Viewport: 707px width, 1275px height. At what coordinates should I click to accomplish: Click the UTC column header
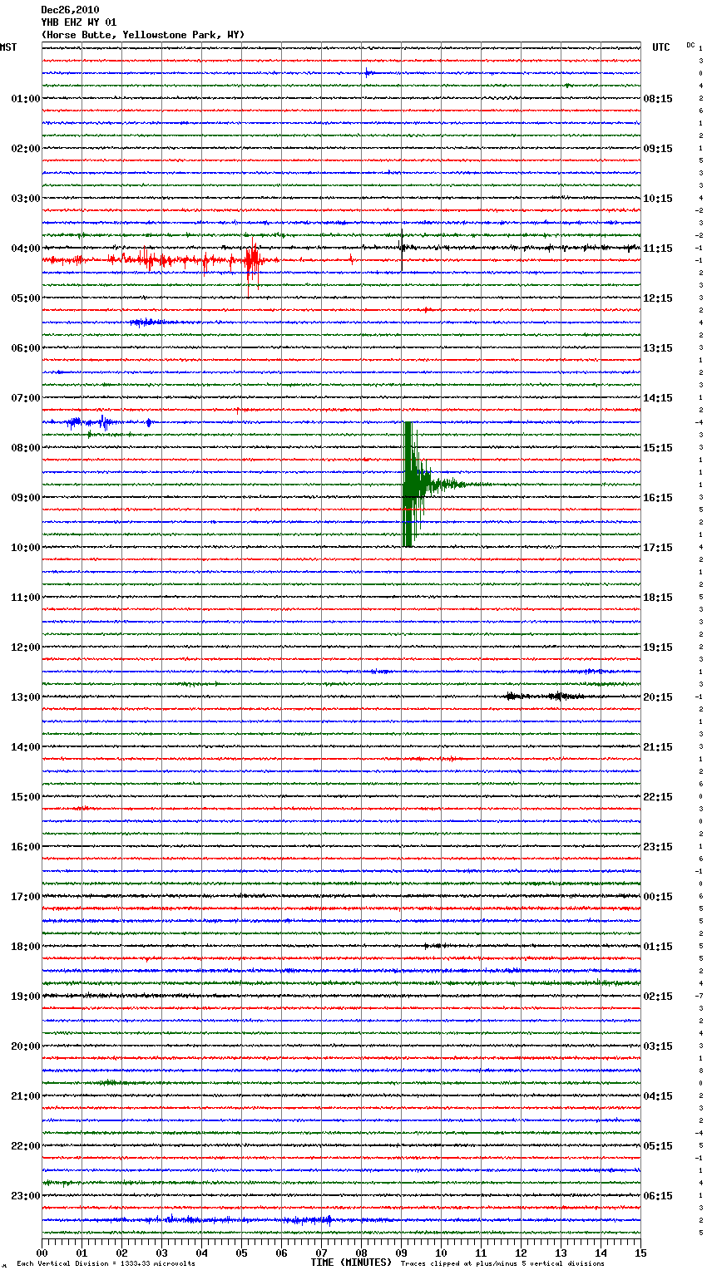[x=660, y=47]
